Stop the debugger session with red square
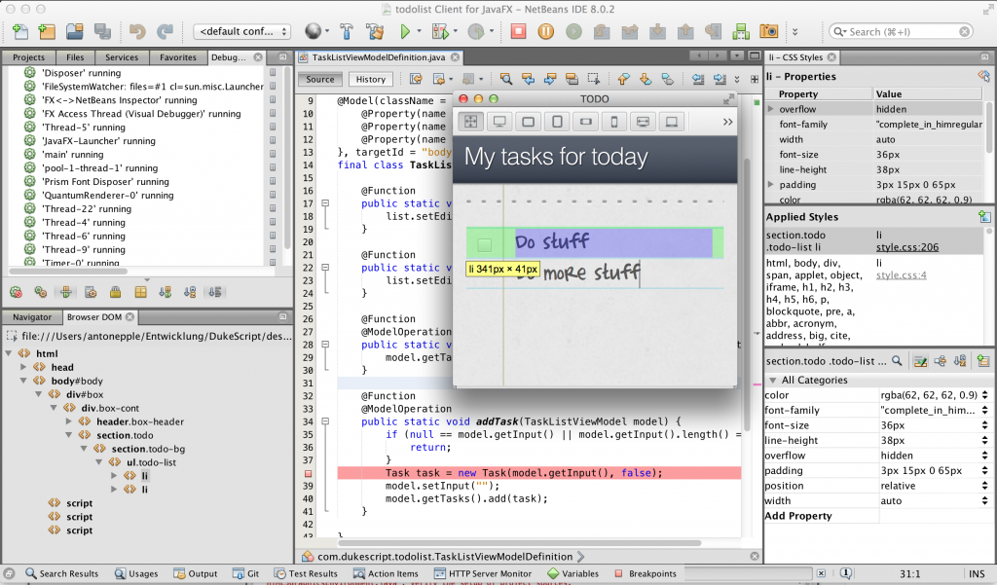The width and height of the screenshot is (997, 585). click(x=518, y=31)
